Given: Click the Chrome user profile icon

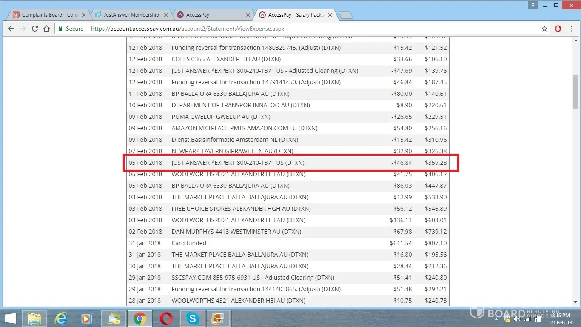Looking at the screenshot, I should click(533, 5).
